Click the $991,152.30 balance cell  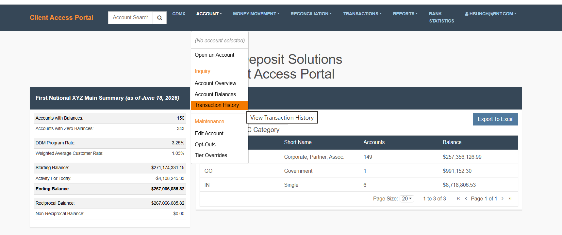click(x=457, y=171)
